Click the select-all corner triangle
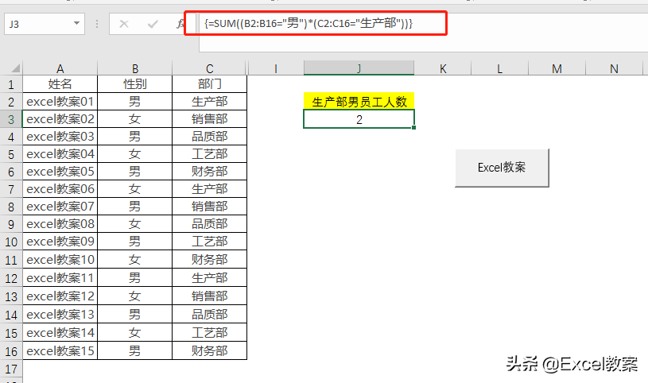Viewport: 648px width, 383px height. (x=15, y=68)
